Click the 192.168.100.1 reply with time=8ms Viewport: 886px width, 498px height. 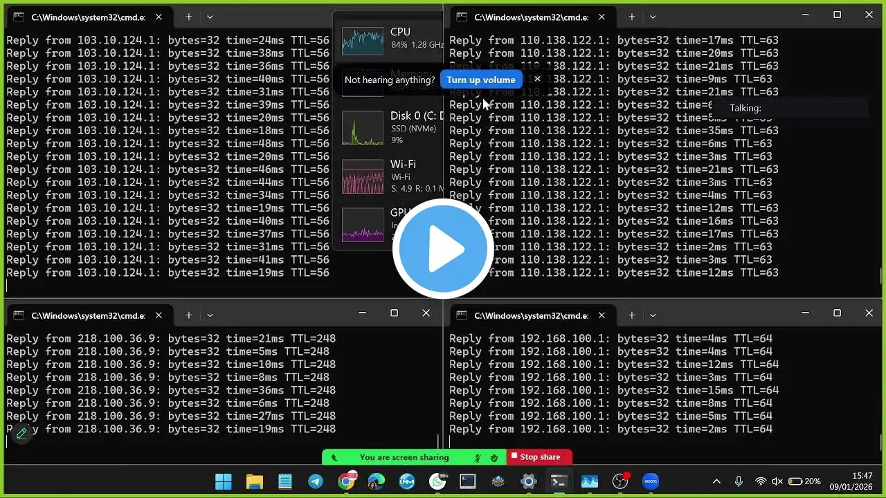611,403
